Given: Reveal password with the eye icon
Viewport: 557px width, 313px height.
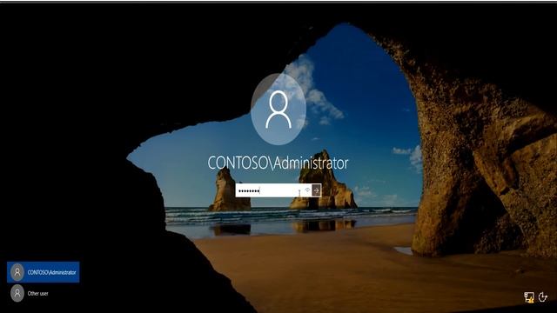Looking at the screenshot, I should click(x=307, y=190).
